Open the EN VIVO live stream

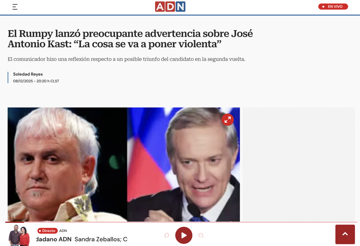(x=333, y=7)
